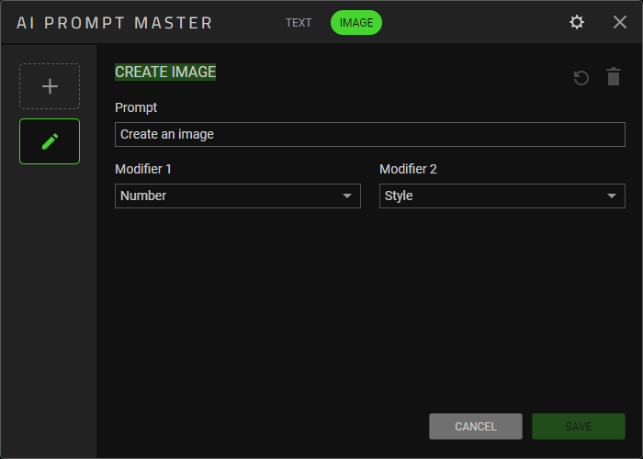Cancel the prompt changes
Image resolution: width=643 pixels, height=459 pixels.
tap(476, 426)
